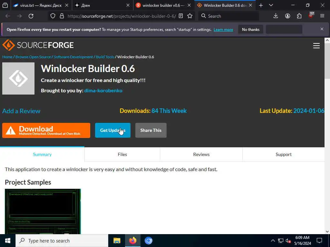Open the dima-korobenko author profile link
Screen dimensions: 330x247
103,90
